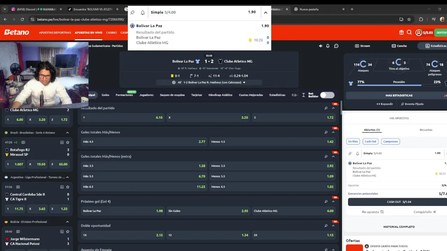The width and height of the screenshot is (447, 251).
Task: Mute match sound speaker icon
Action: click(x=321, y=46)
